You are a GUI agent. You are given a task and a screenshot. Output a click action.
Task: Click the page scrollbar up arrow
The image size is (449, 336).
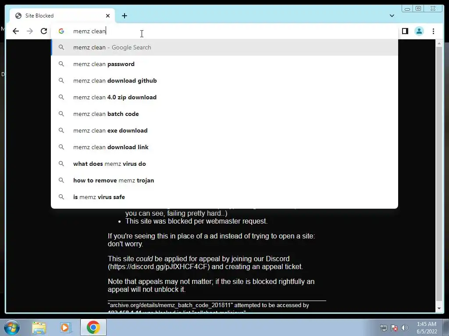coord(439,43)
